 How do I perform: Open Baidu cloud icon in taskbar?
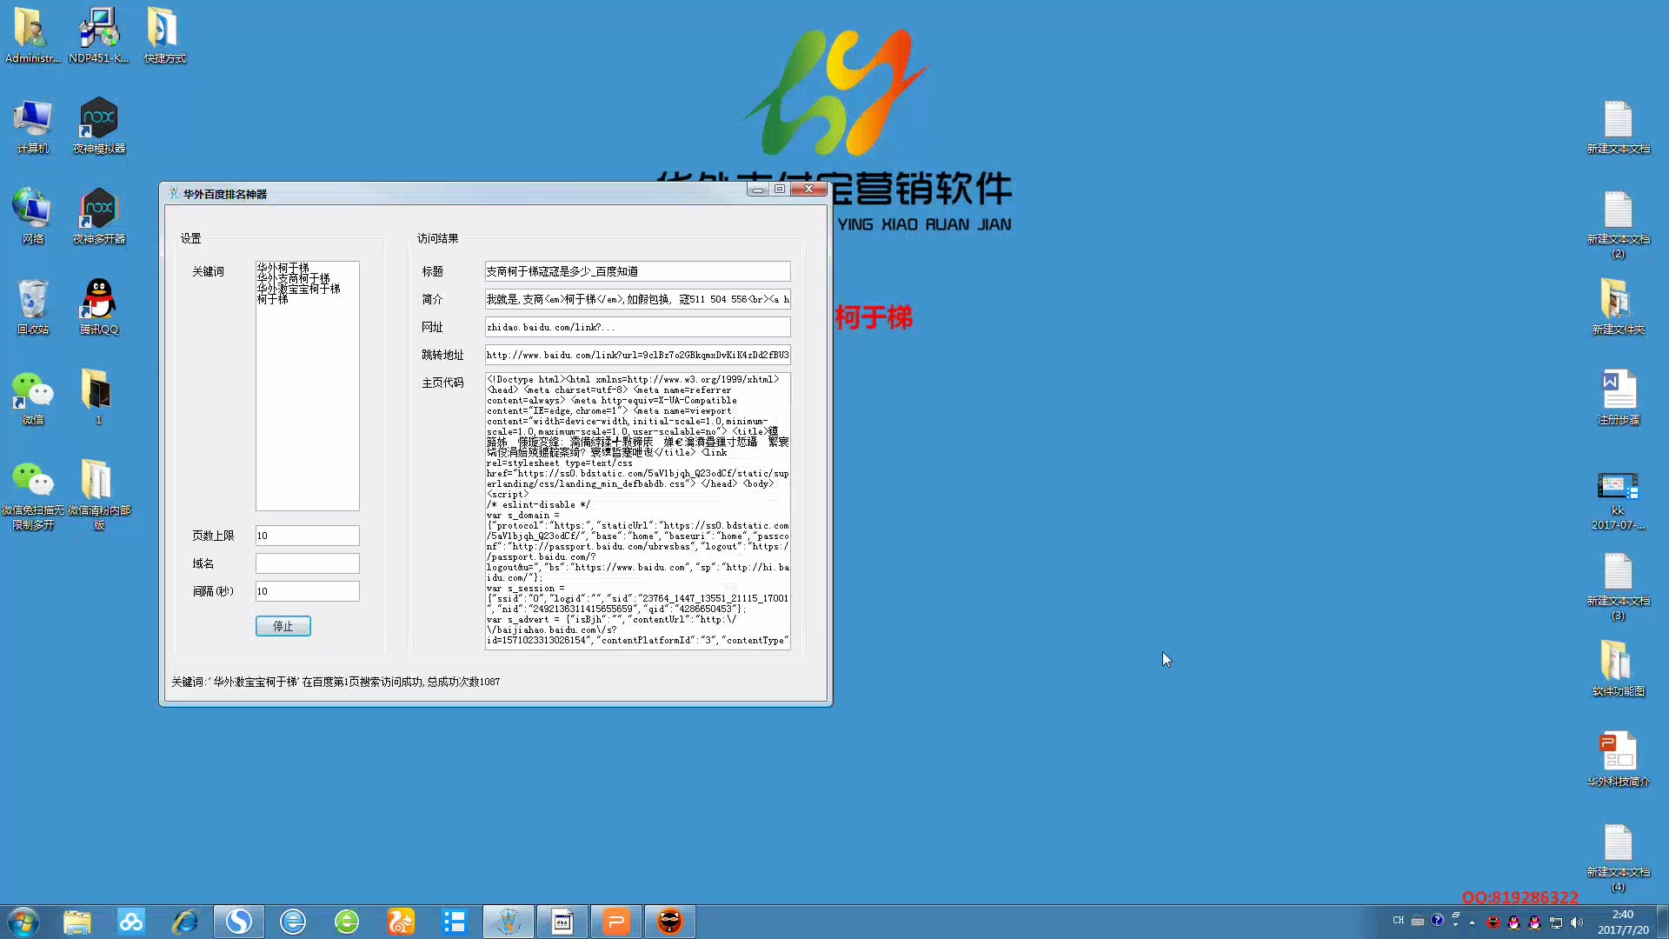131,922
